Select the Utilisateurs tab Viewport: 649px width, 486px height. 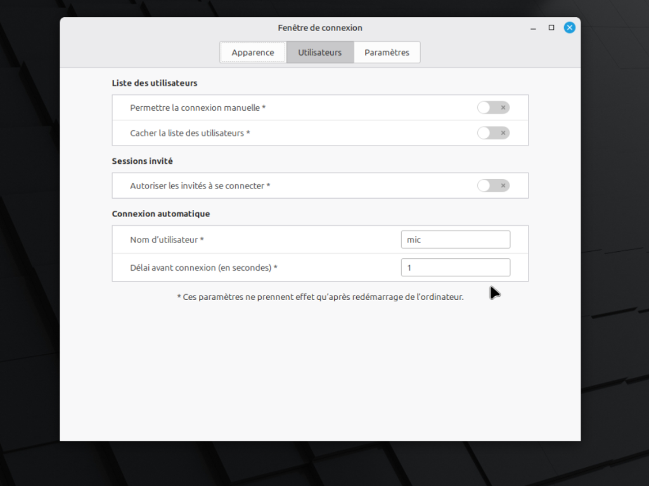[x=320, y=53]
